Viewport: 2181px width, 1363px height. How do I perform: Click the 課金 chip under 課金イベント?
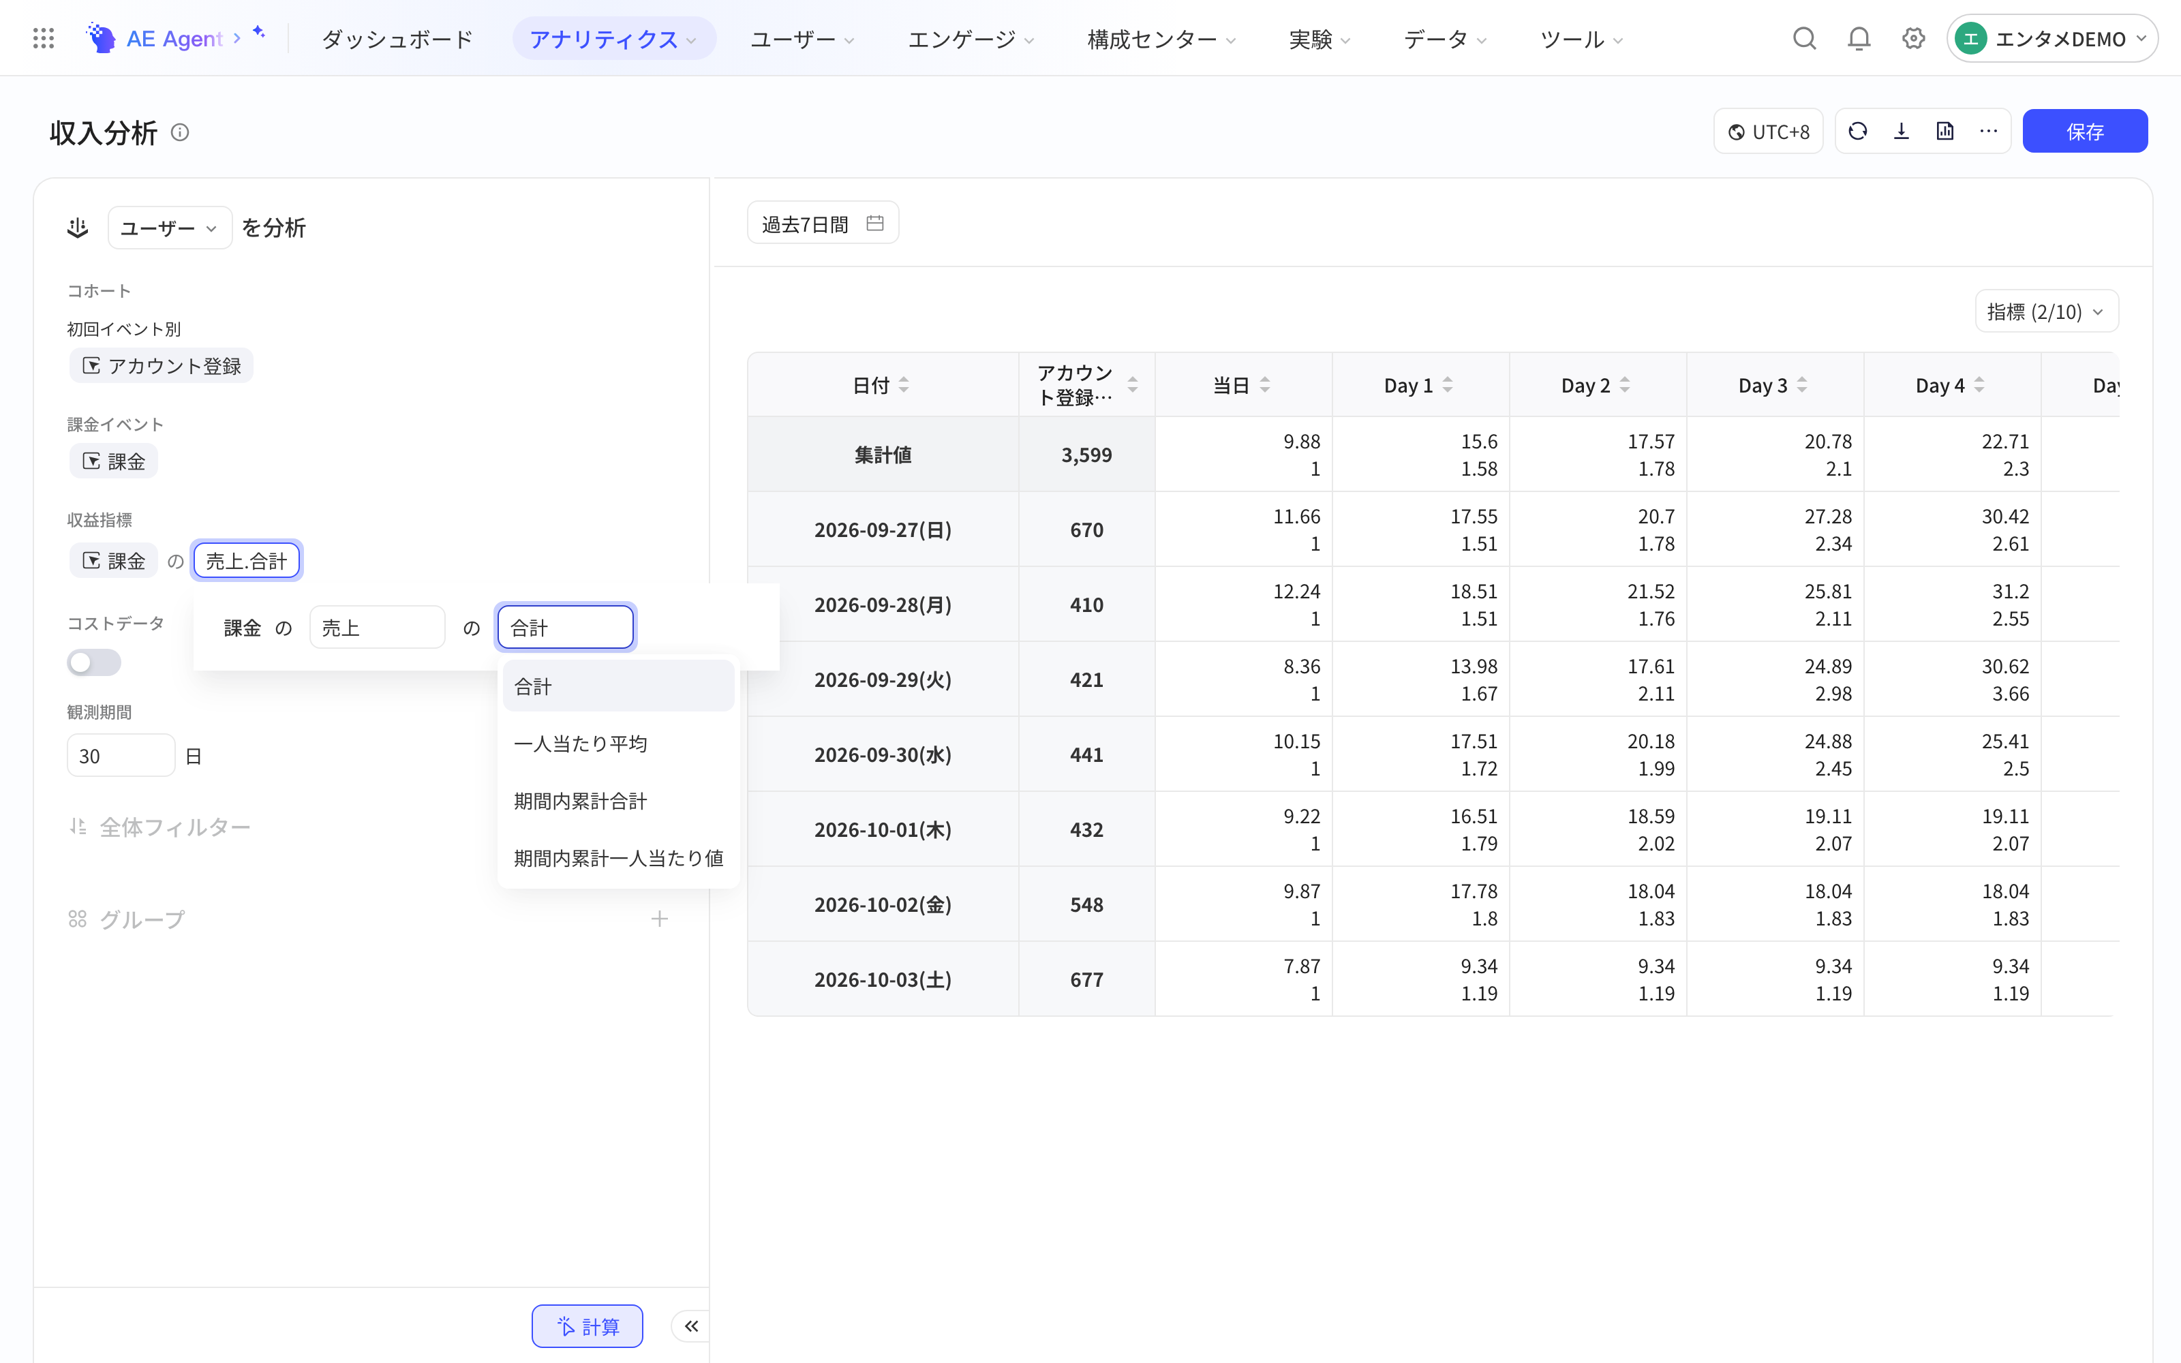pyautogui.click(x=114, y=461)
